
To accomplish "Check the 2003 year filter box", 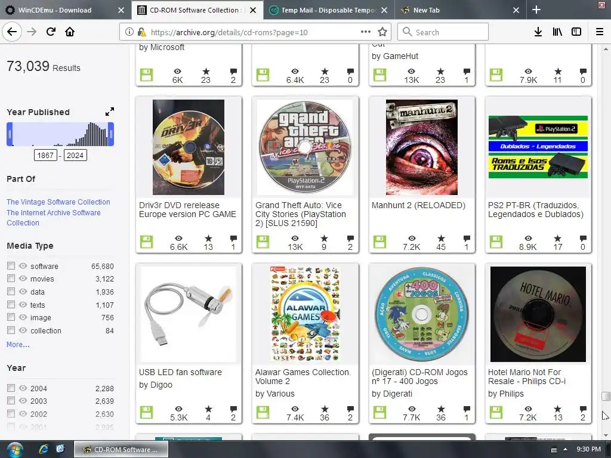I will (11, 400).
